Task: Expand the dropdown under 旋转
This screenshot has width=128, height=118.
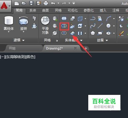Action: point(24,32)
